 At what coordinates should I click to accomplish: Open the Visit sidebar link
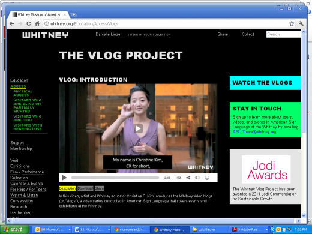tap(14, 160)
